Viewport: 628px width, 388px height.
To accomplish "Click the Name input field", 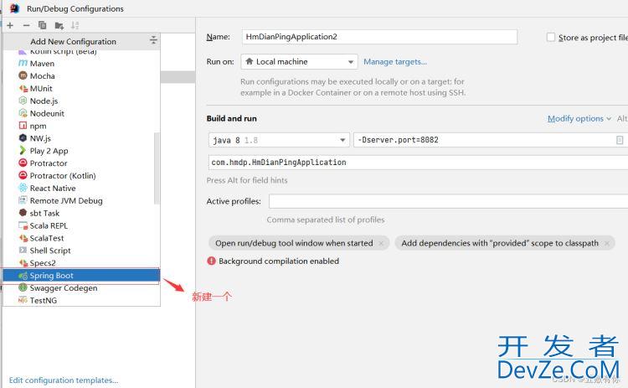I will pos(379,37).
